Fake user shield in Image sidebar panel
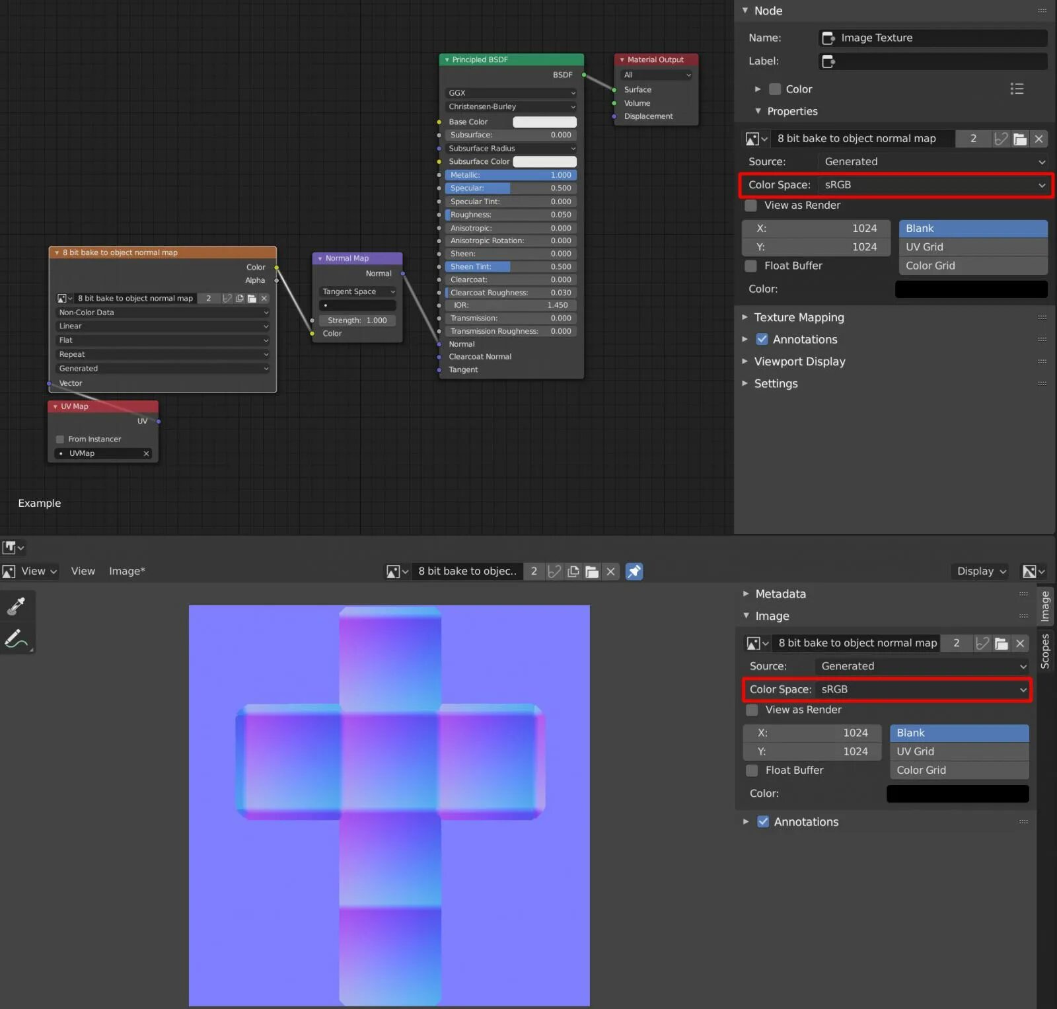 click(x=983, y=643)
